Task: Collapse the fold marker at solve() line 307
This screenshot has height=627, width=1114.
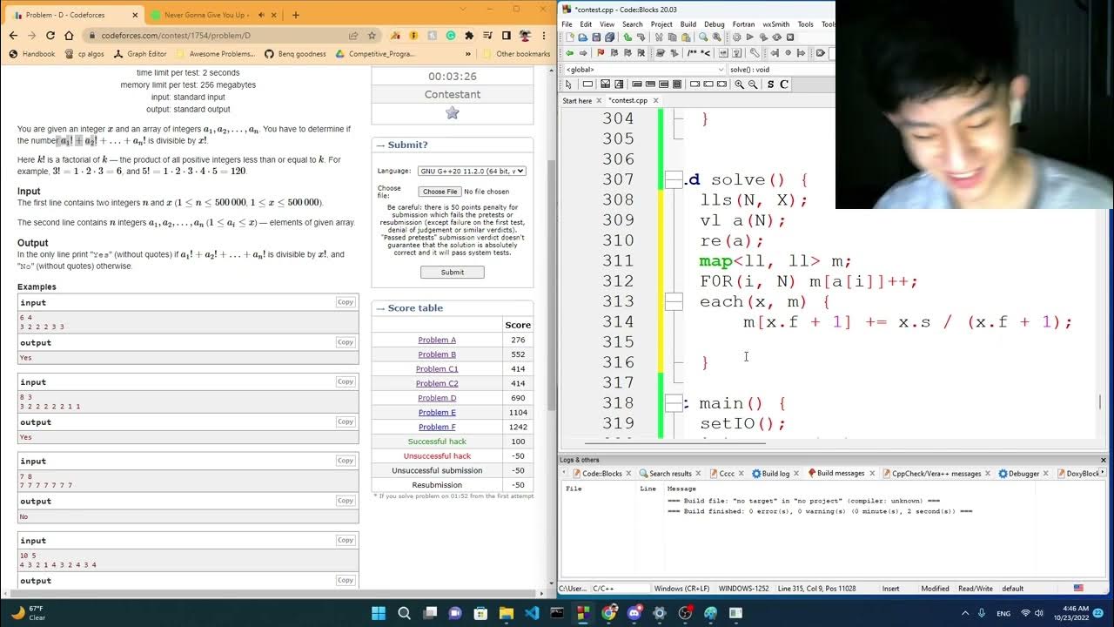Action: click(x=674, y=179)
